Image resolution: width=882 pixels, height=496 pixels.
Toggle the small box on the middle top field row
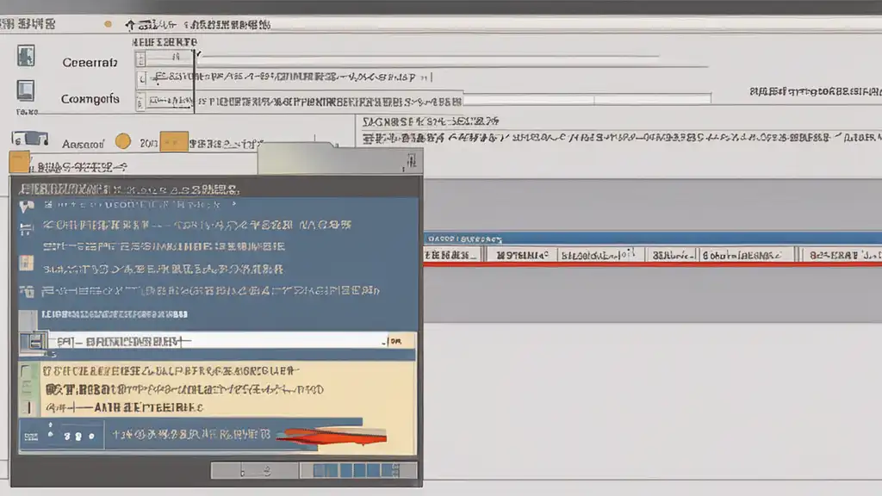click(x=142, y=78)
